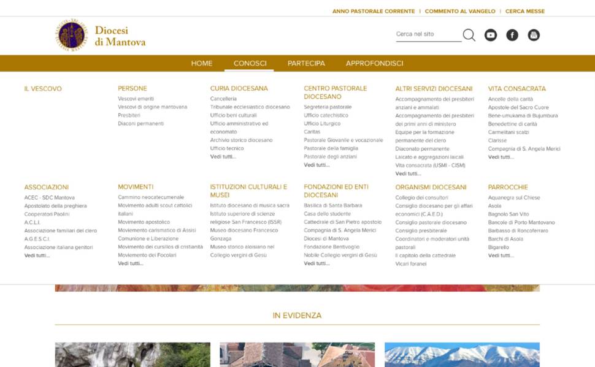The width and height of the screenshot is (595, 367).
Task: Click the newsletter envelope icon
Action: click(534, 35)
